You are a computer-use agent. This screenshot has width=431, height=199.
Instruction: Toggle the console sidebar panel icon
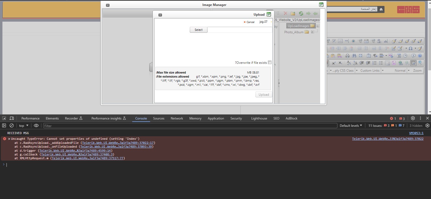click(4, 125)
